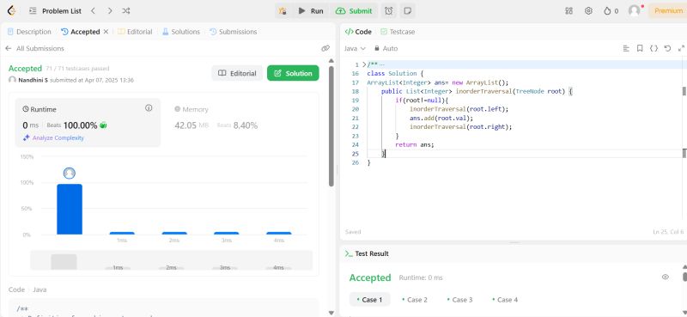Click the bookmark icon in editor toolbar
This screenshot has width=687, height=317.
point(640,48)
